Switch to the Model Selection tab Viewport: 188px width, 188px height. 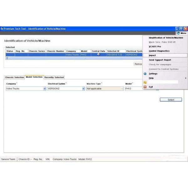pyautogui.click(x=34, y=77)
